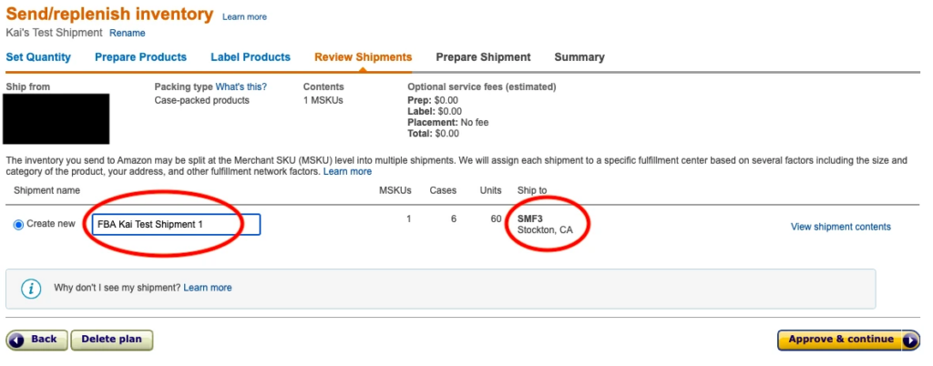Click Learn more next to Why don't I see my shipment

pyautogui.click(x=208, y=288)
